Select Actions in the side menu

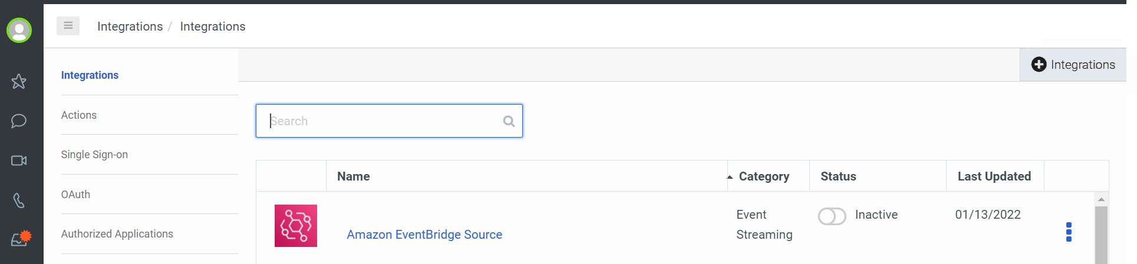coord(79,115)
